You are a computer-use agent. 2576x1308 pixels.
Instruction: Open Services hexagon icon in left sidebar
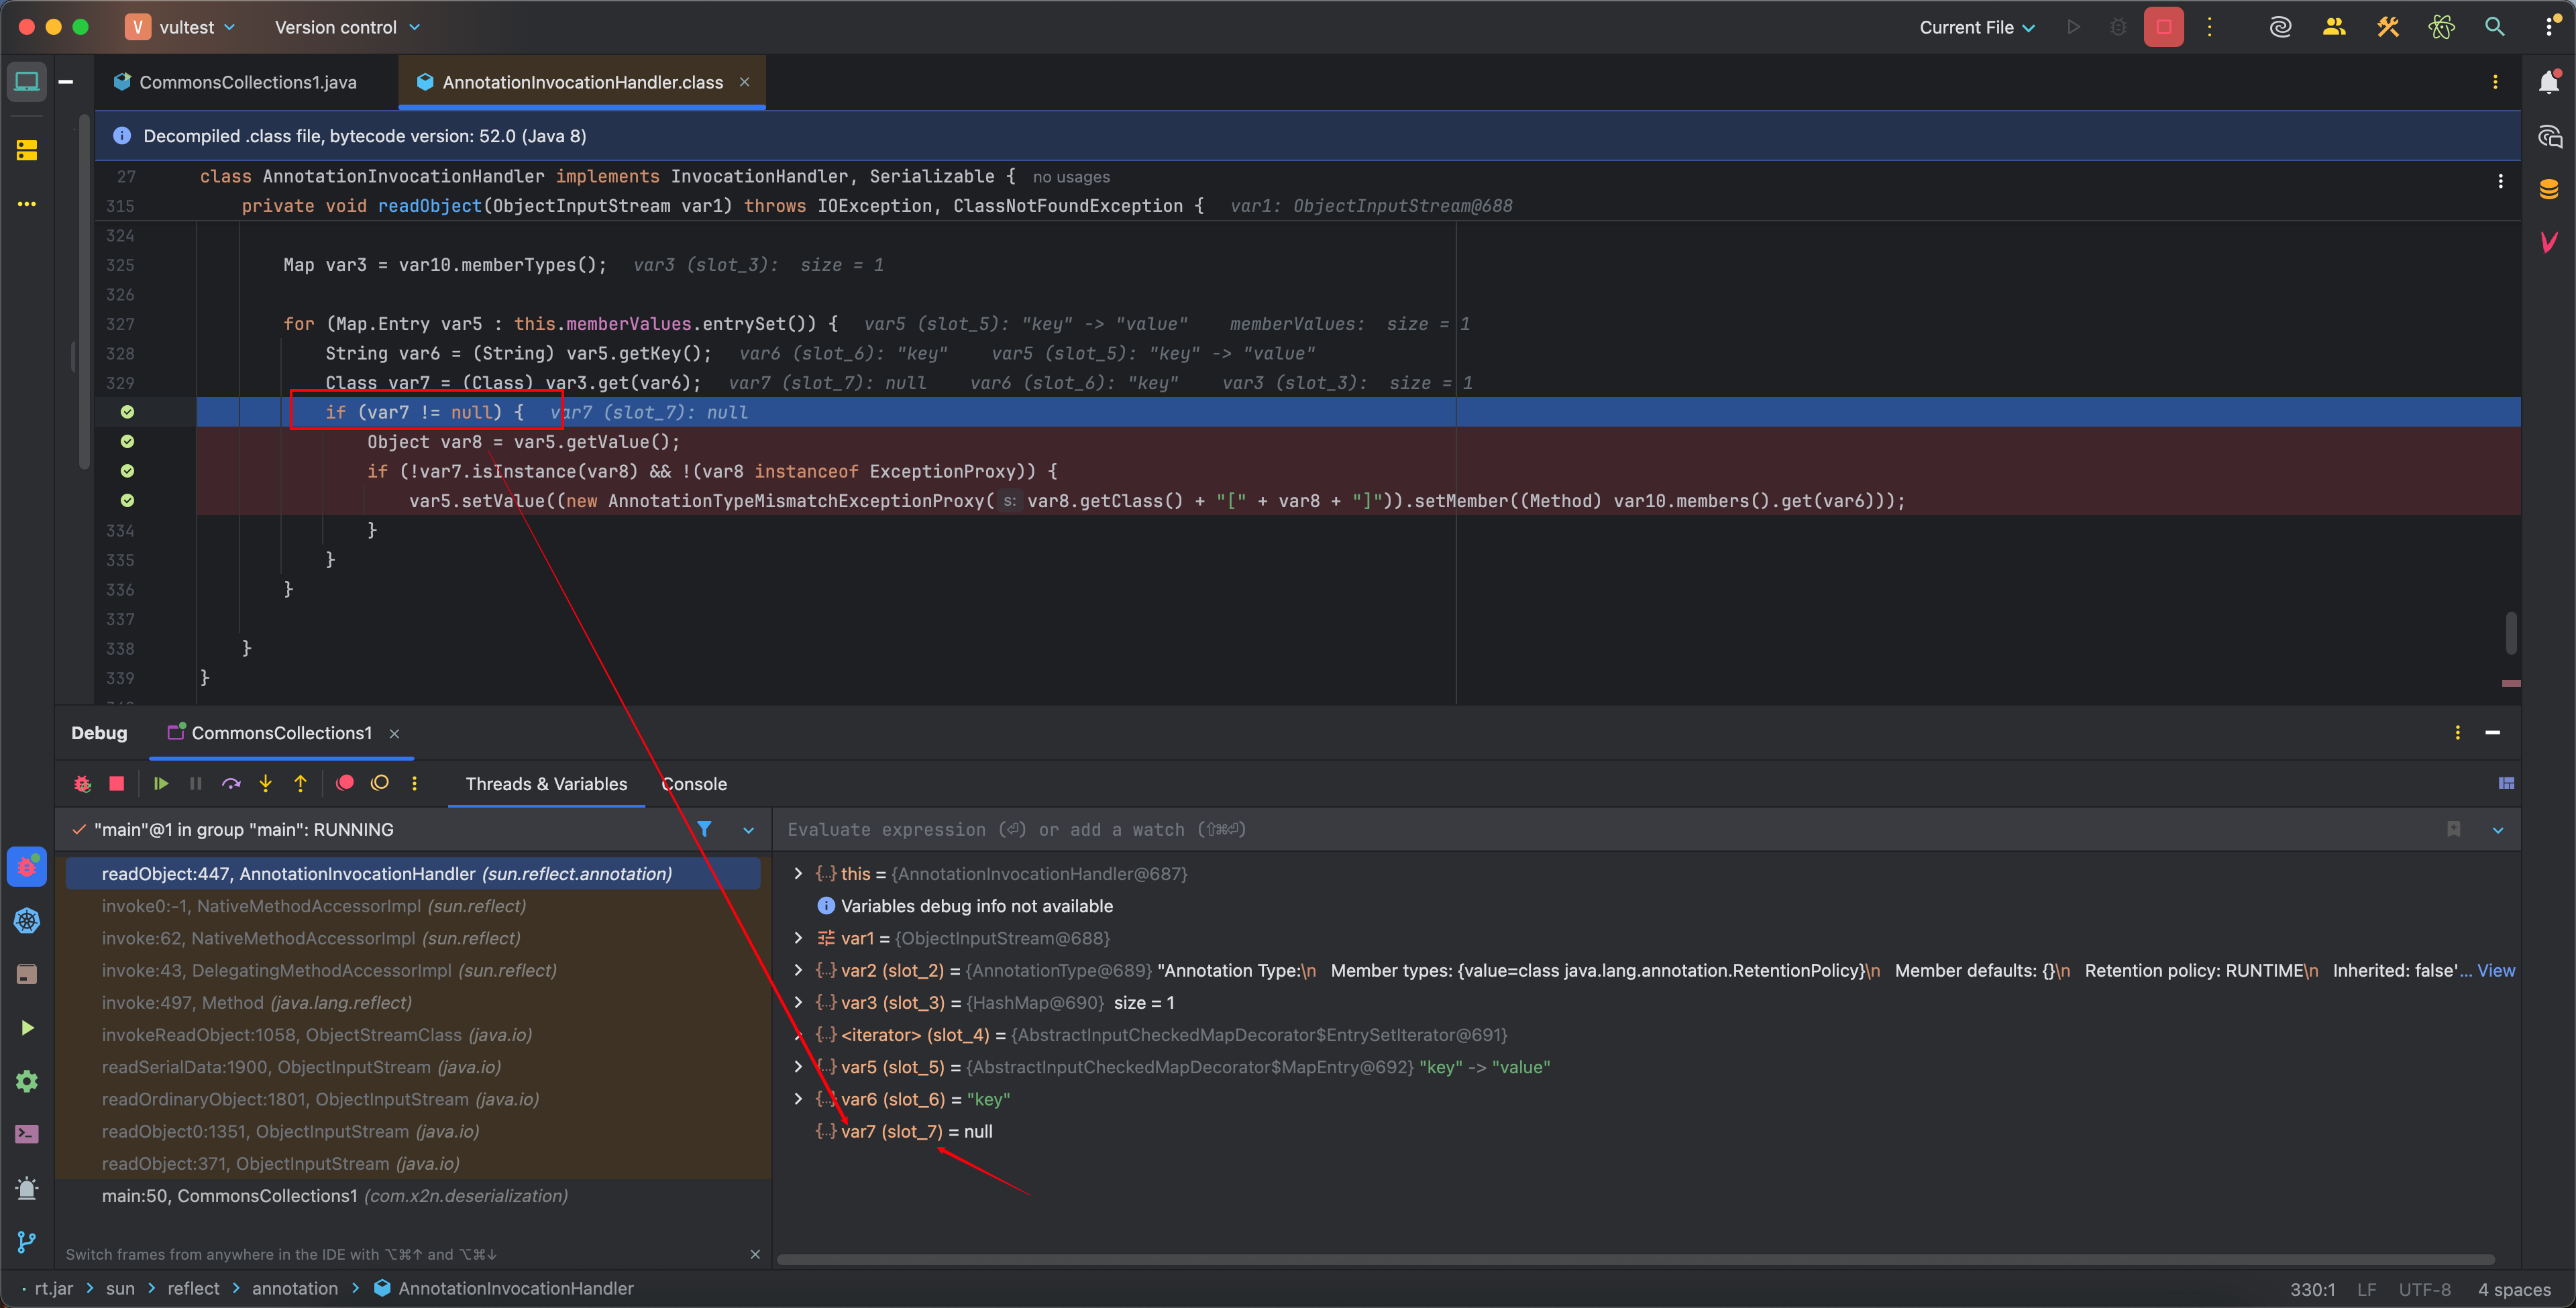click(x=27, y=921)
